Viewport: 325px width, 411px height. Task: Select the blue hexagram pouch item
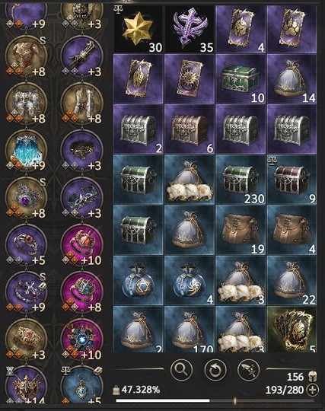[x=139, y=280]
